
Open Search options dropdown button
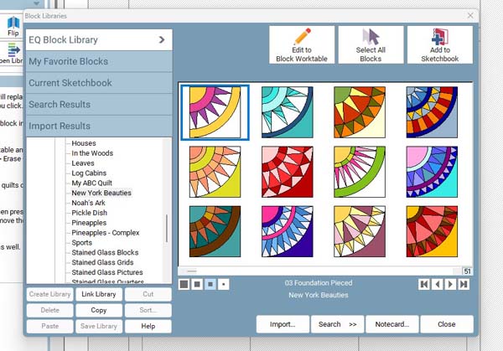pyautogui.click(x=338, y=324)
